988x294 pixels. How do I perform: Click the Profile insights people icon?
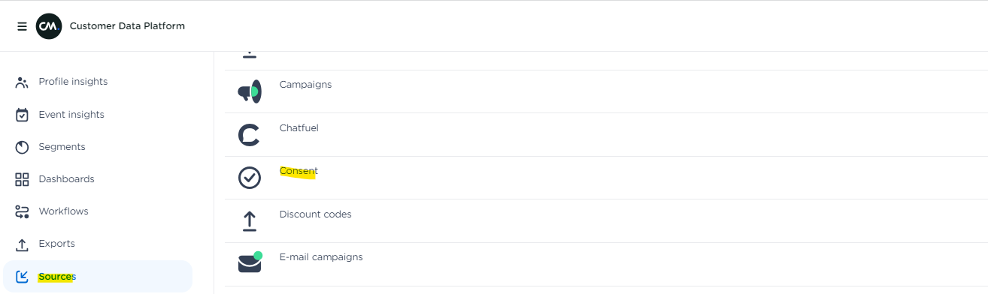point(22,82)
